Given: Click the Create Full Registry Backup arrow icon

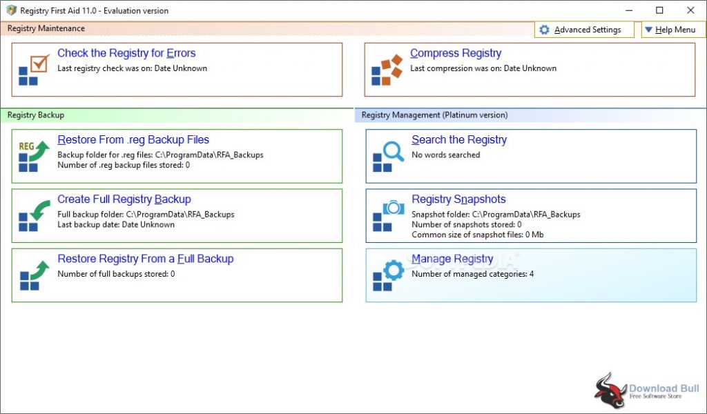Looking at the screenshot, I should [34, 216].
